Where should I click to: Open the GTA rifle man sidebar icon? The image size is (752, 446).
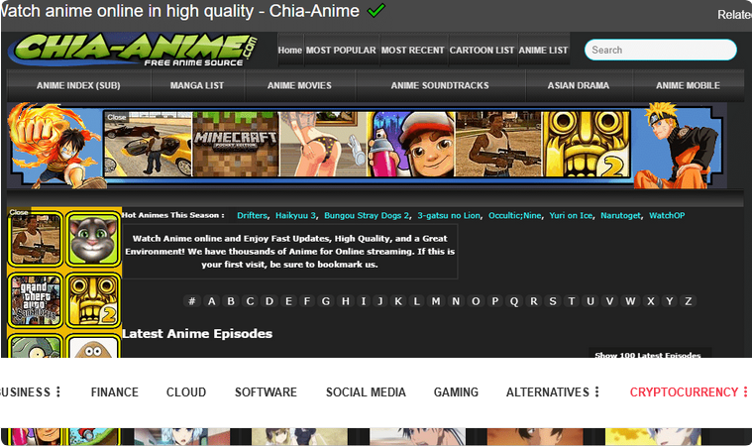tap(36, 239)
